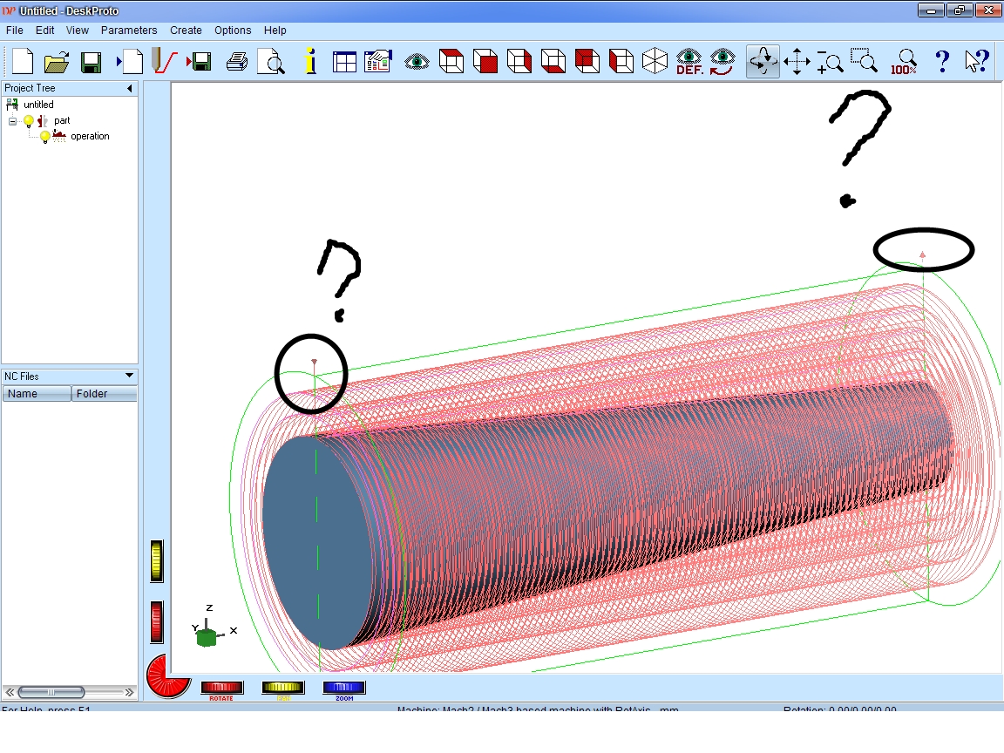Toggle the part visibility light bulb
1004x753 pixels.
(29, 121)
